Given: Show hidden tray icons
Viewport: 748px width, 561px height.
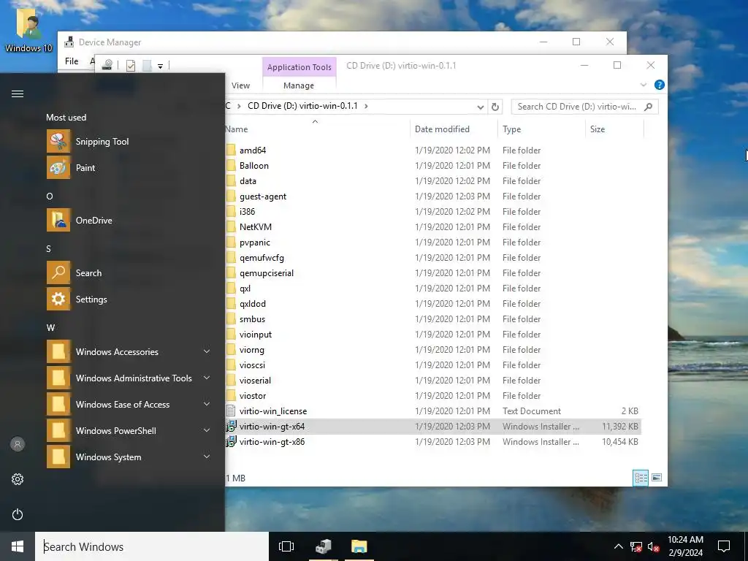Looking at the screenshot, I should (618, 546).
